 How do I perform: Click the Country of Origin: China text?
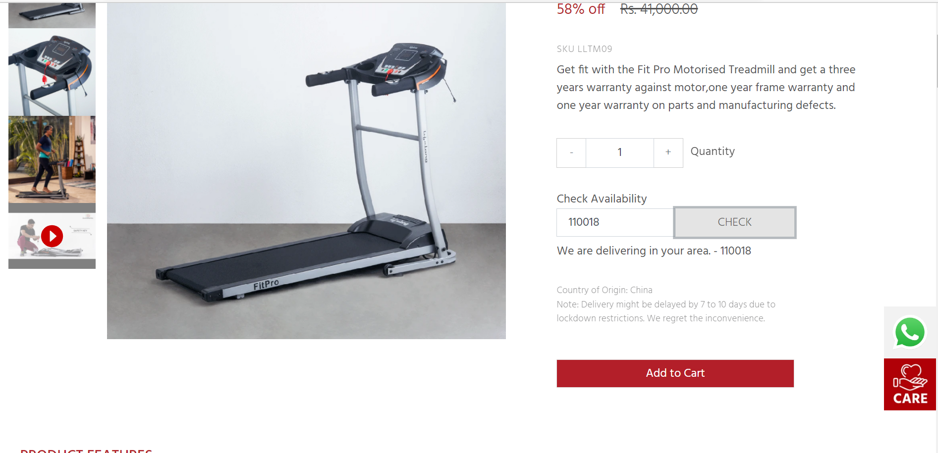pos(605,290)
